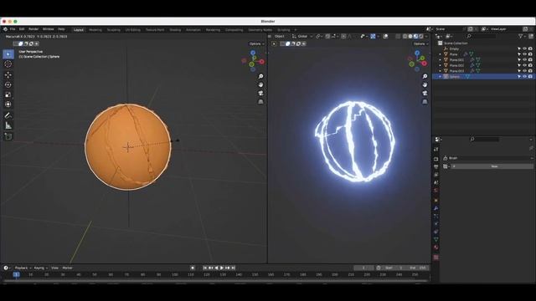The image size is (536, 301).
Task: Hide Empty in viewport with eye icon
Action: click(524, 48)
